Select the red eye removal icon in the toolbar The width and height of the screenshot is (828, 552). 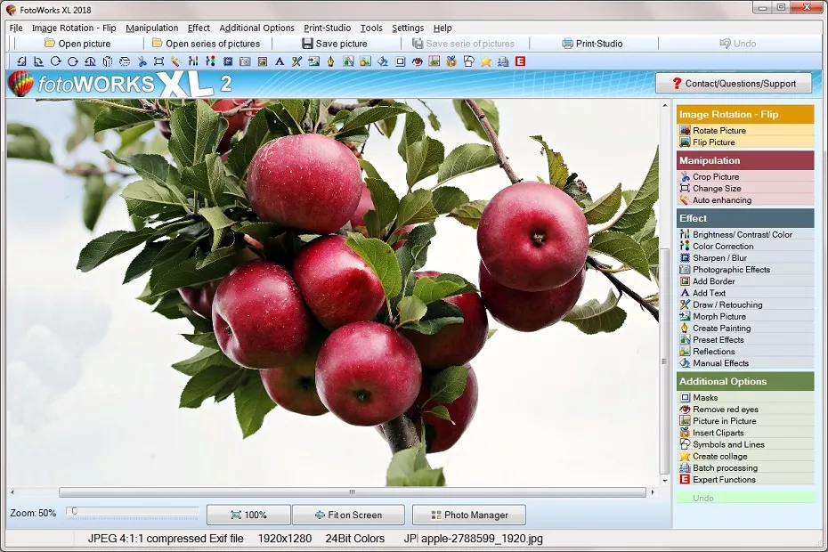(x=417, y=61)
